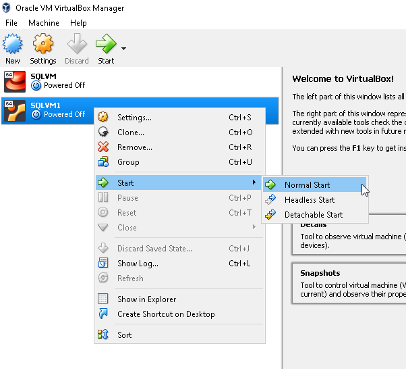Viewport: 406px width, 369px height.
Task: Choose Sort from the context menu
Action: (125, 335)
